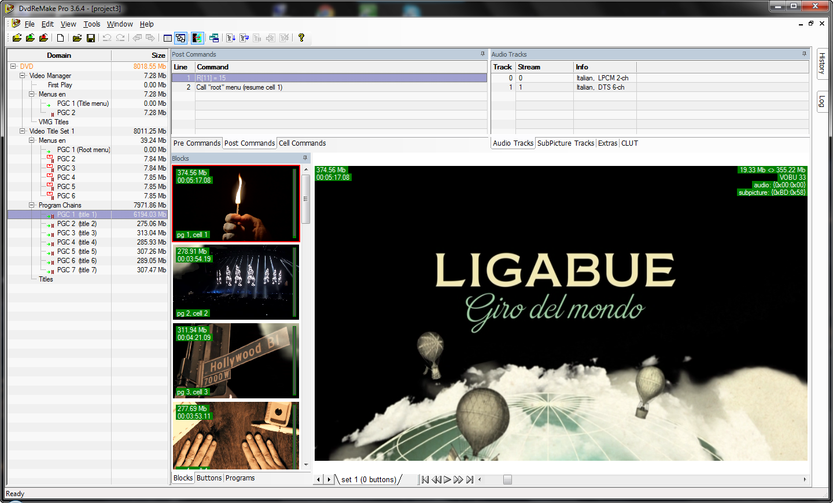Viewport: 833px width, 503px height.
Task: Open the Tools menu
Action: [91, 24]
